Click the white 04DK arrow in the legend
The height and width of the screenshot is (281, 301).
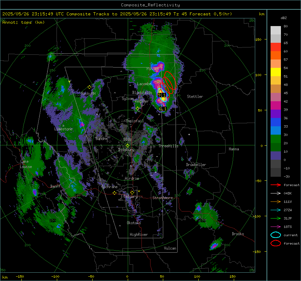[x=276, y=193]
